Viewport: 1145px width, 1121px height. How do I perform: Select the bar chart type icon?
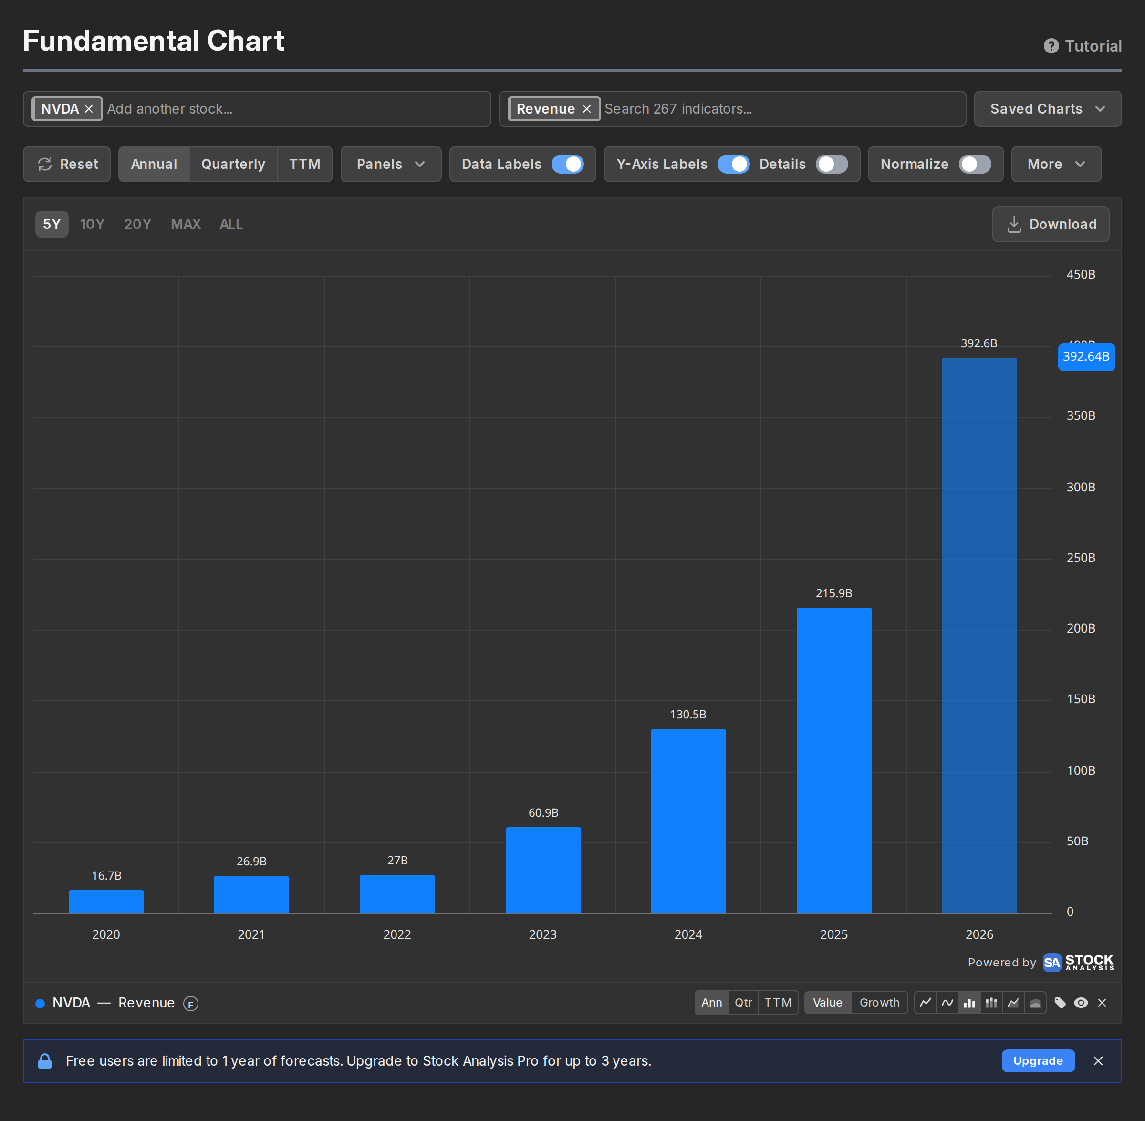click(969, 1003)
